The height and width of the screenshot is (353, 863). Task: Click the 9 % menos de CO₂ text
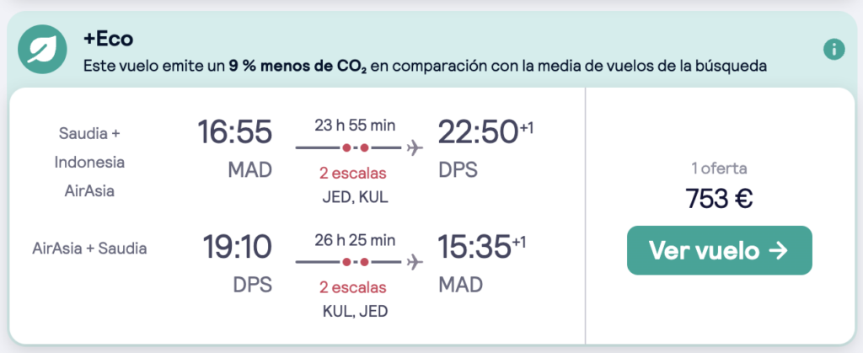[x=297, y=67]
